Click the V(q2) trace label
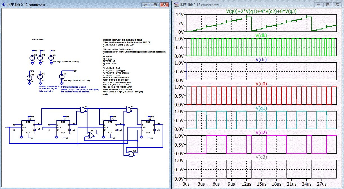Screen dimensions: 344x189 pyautogui.click(x=261, y=132)
